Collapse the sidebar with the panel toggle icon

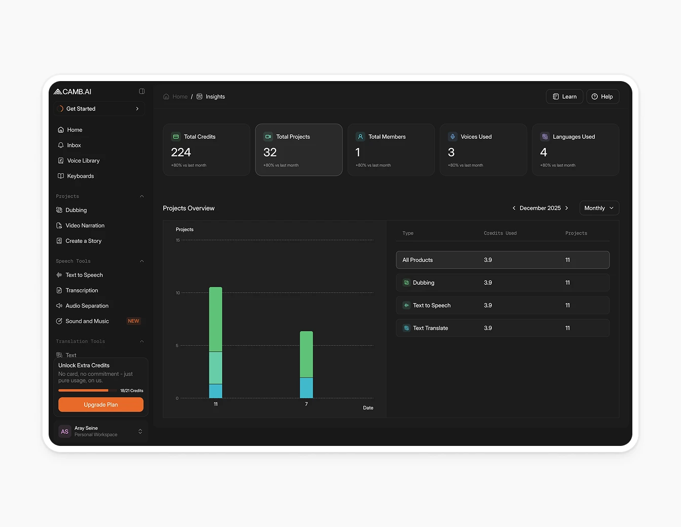[142, 91]
